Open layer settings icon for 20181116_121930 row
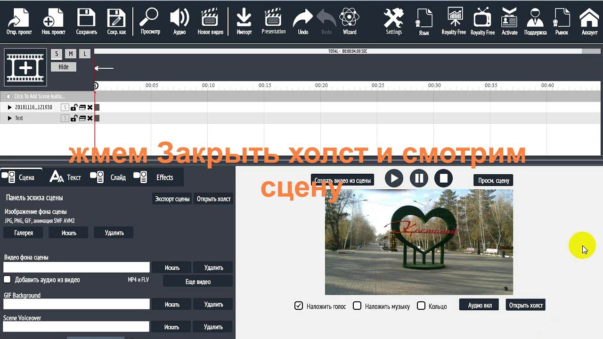Image resolution: width=603 pixels, height=339 pixels. tap(82, 107)
